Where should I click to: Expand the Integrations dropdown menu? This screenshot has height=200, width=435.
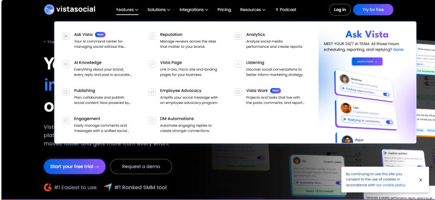[x=194, y=10]
